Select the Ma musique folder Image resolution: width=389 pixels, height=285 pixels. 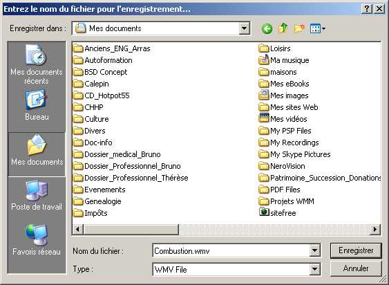point(284,60)
